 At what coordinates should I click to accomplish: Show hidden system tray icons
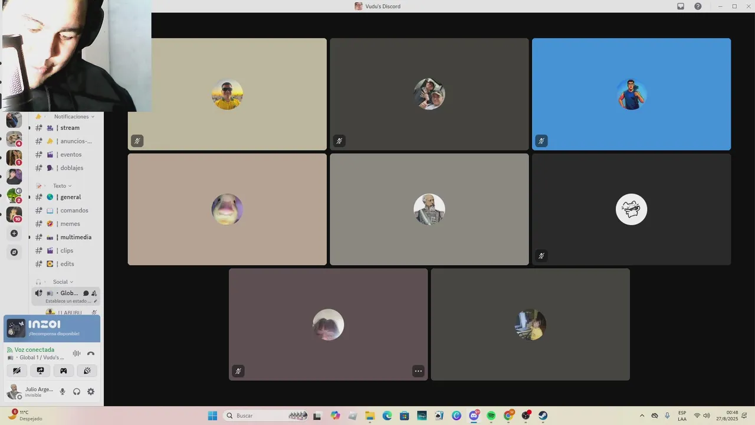pos(642,416)
